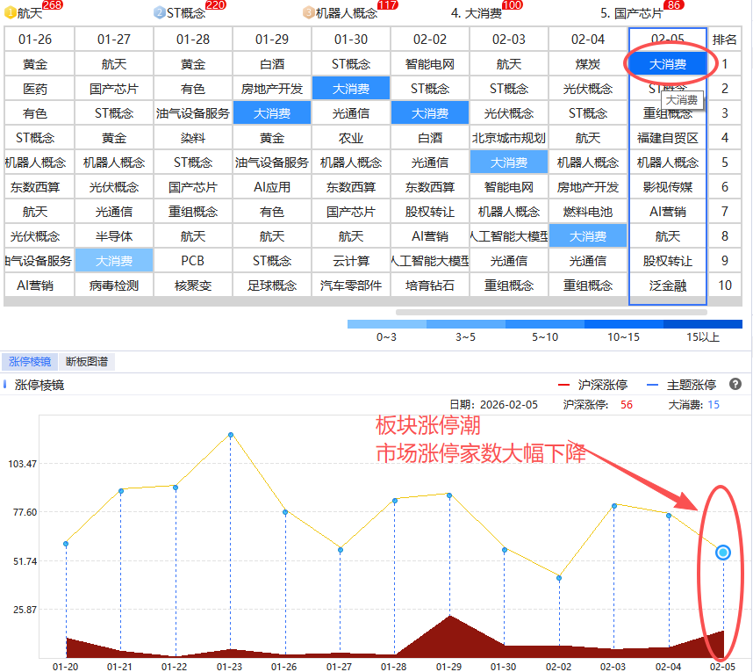This screenshot has height=672, width=753.
Task: Click the red 100 badge on 大消费
Action: (512, 6)
